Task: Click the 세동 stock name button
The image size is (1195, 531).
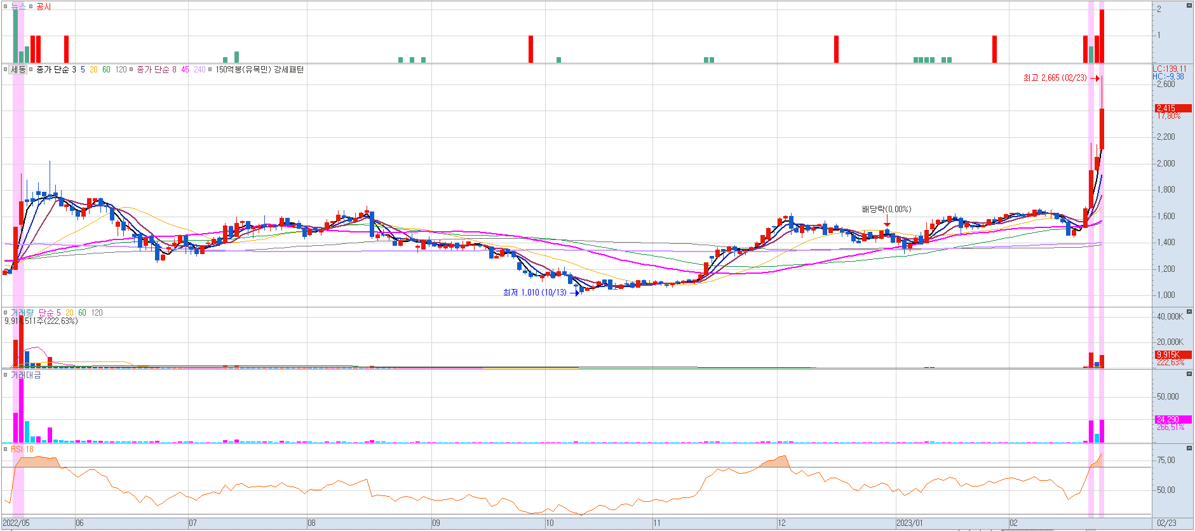Action: coord(18,69)
